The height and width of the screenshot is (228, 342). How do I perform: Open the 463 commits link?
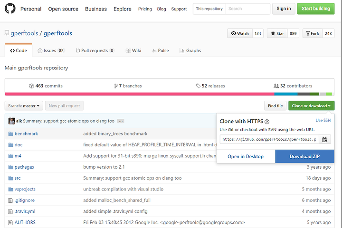(x=46, y=86)
